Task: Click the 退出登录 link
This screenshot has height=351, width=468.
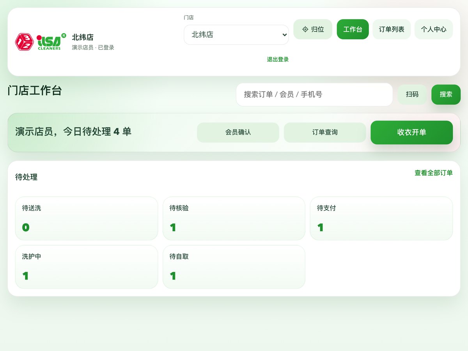Action: [x=278, y=59]
